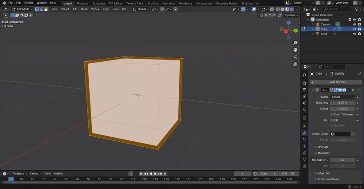Toggle Collection exclude checkbox in outliner

[x=350, y=20]
